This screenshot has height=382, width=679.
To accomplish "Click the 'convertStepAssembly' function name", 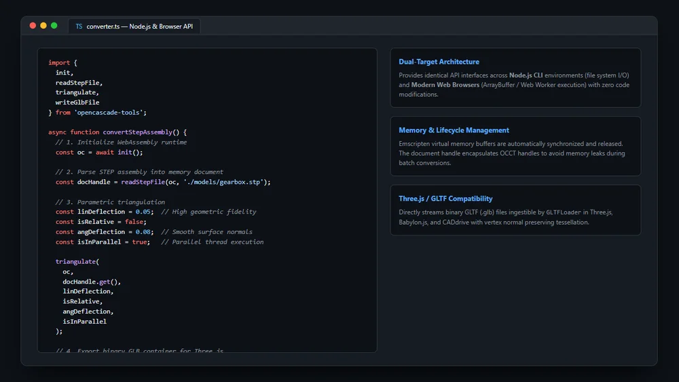I will pyautogui.click(x=137, y=132).
